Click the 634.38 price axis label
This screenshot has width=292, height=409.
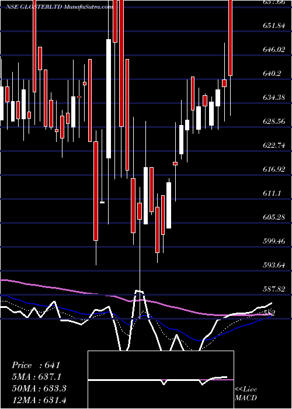(274, 98)
